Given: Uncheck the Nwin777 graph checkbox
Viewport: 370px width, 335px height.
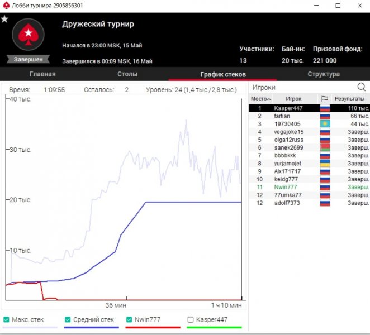Looking at the screenshot, I should click(129, 320).
